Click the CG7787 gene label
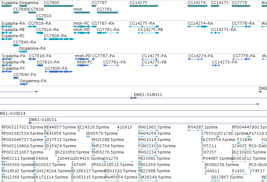Viewport: 267px width, 182px height. pos(99,3)
